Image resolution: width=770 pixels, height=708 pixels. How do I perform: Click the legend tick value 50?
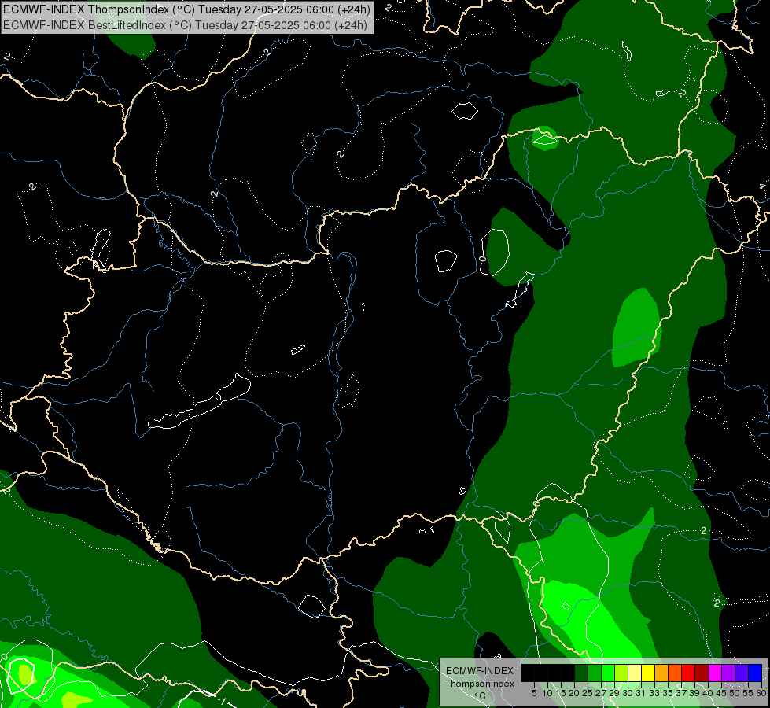[735, 693]
